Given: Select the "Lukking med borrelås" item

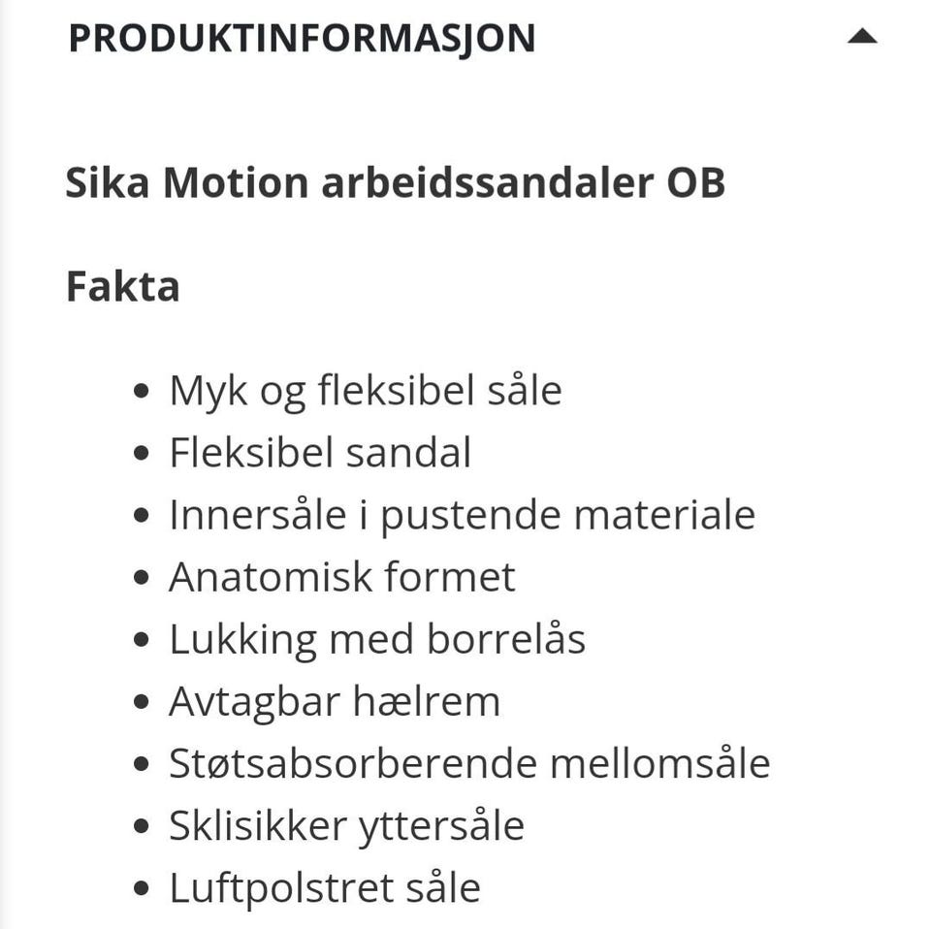Looking at the screenshot, I should coord(377,639).
